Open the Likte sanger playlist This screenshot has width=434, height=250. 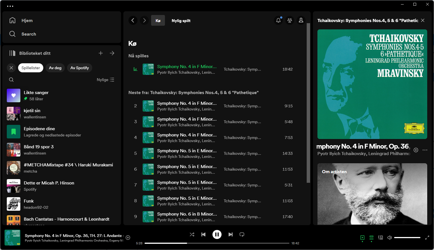click(x=62, y=95)
